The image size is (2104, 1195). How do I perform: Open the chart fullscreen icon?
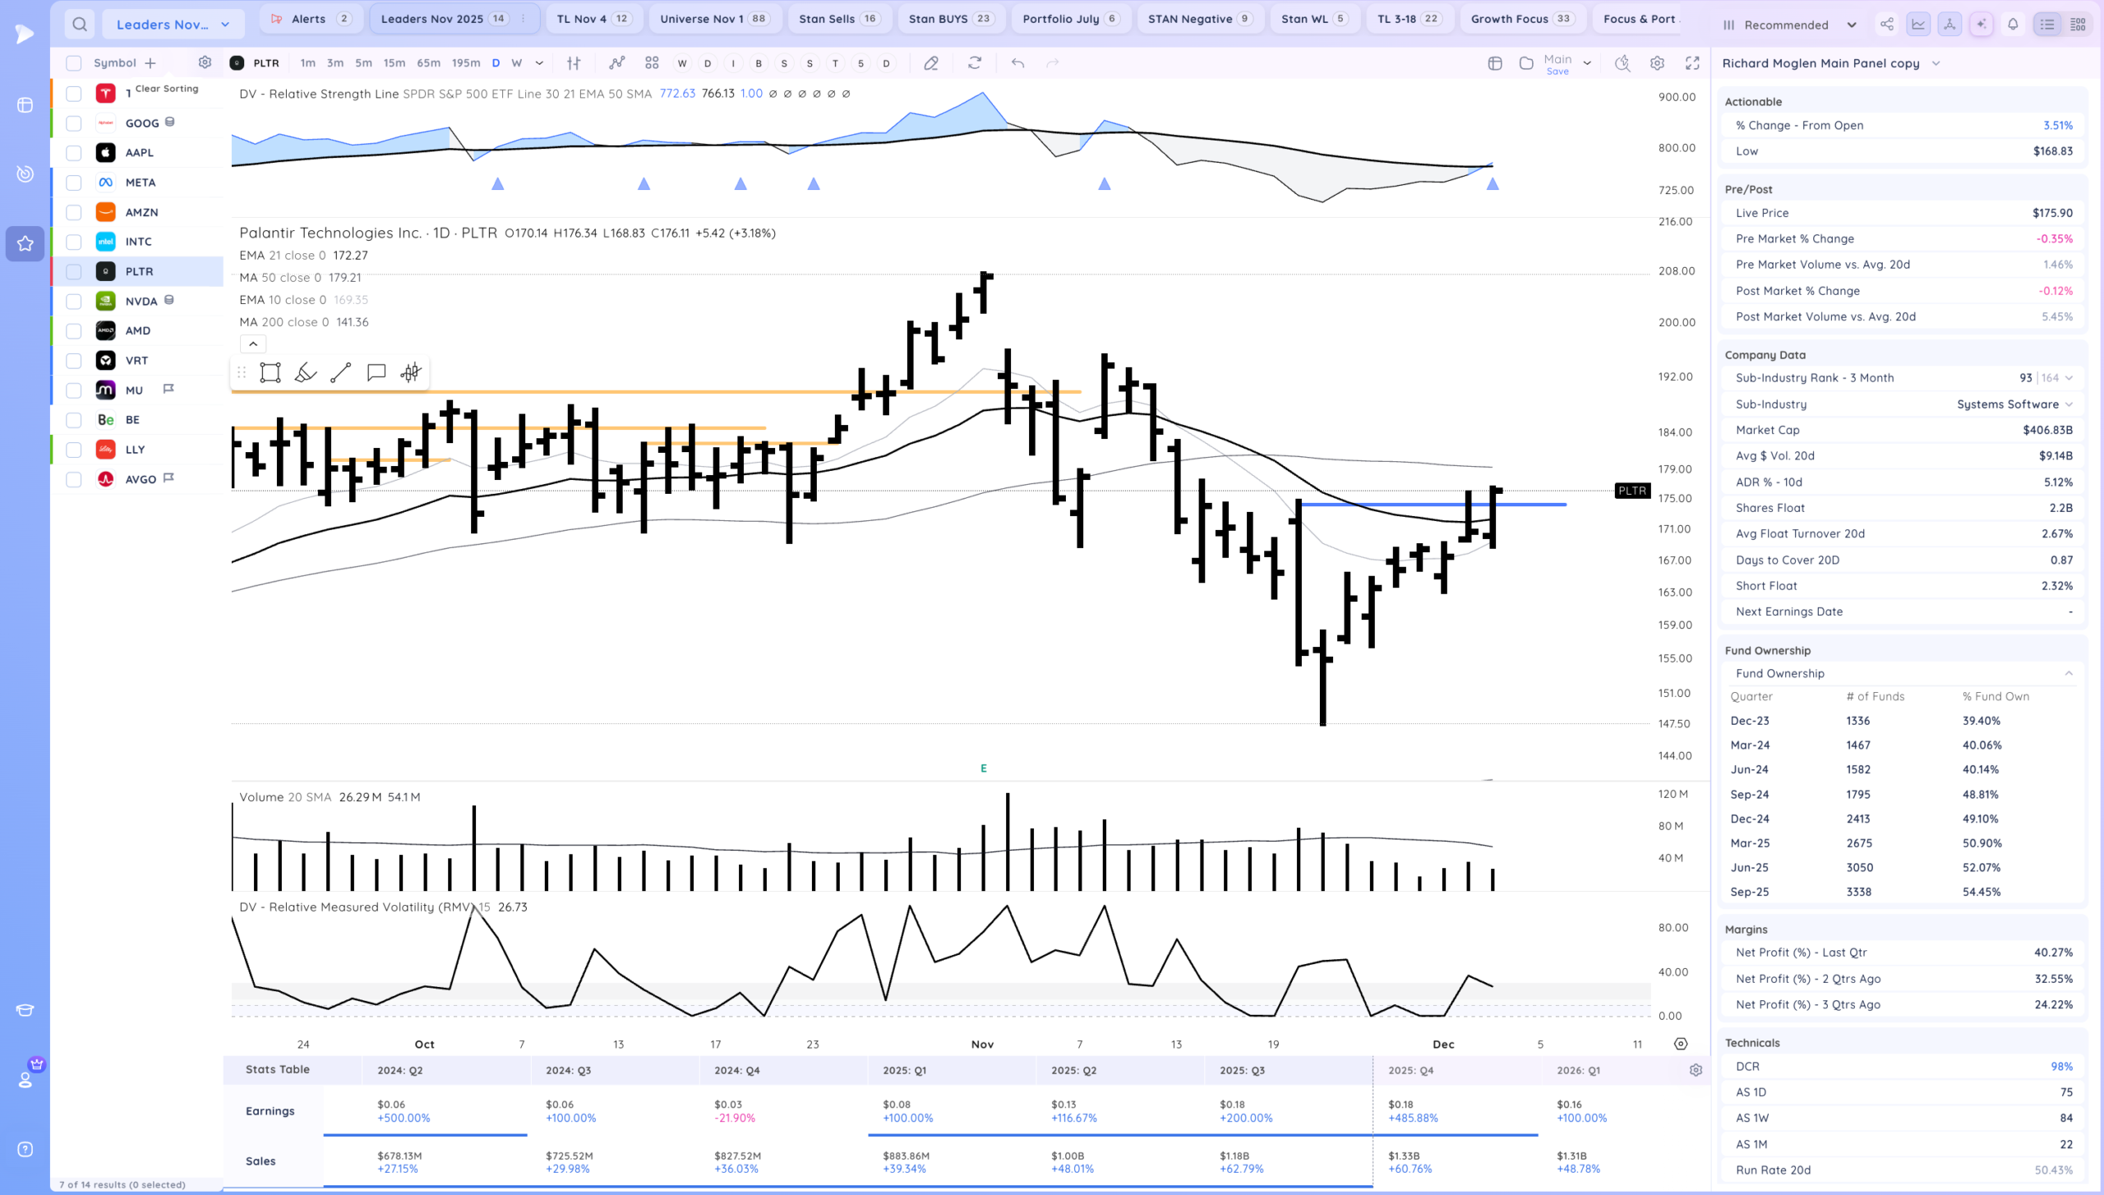(x=1692, y=63)
